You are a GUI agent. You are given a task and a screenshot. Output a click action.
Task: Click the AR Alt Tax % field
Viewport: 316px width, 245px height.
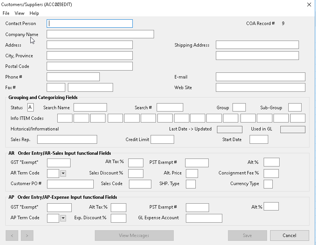pyautogui.click(x=136, y=163)
